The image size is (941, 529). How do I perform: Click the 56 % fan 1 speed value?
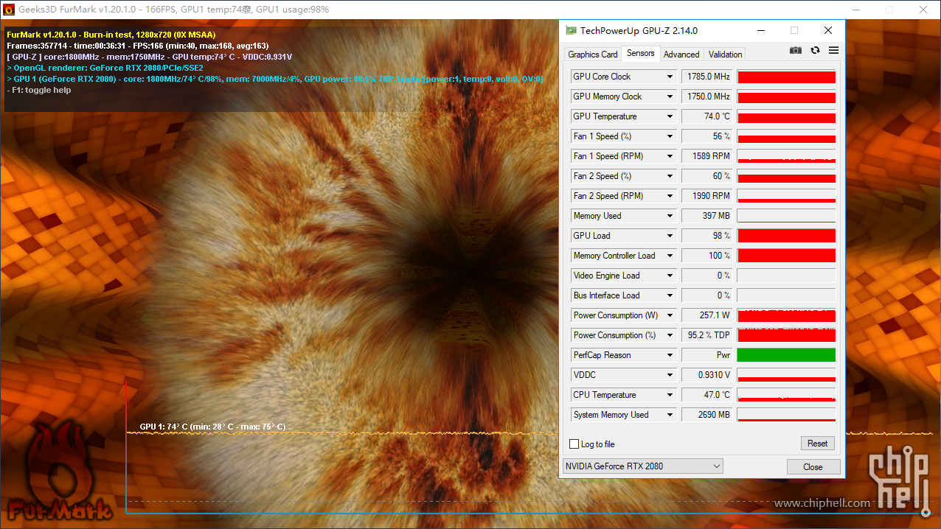click(x=706, y=136)
